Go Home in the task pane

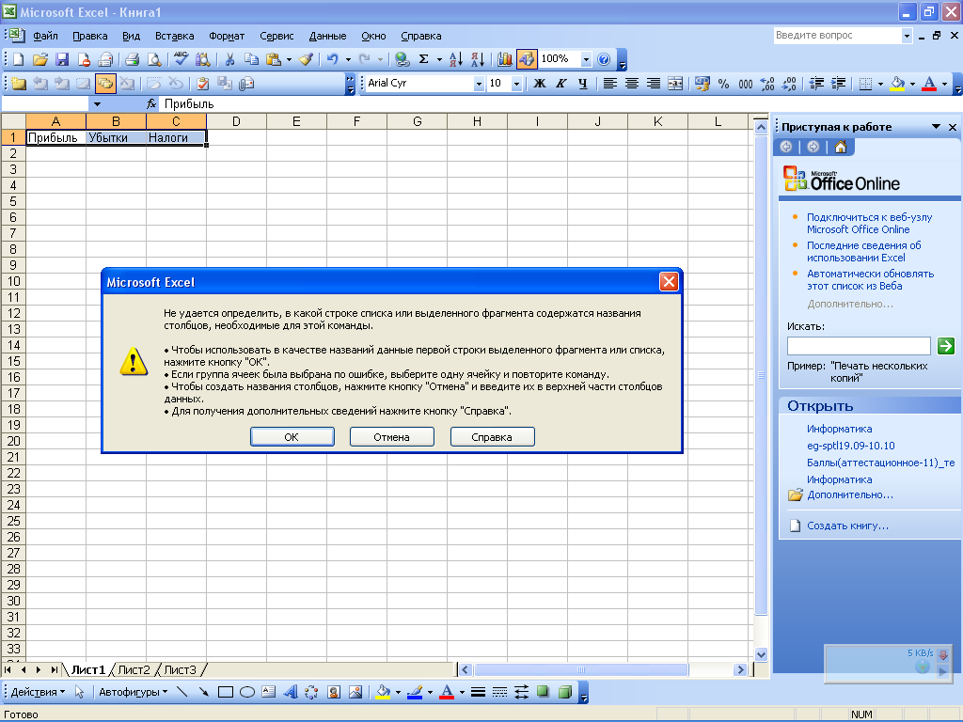[x=841, y=147]
